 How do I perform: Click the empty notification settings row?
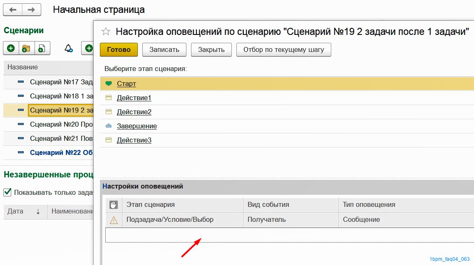pyautogui.click(x=290, y=235)
